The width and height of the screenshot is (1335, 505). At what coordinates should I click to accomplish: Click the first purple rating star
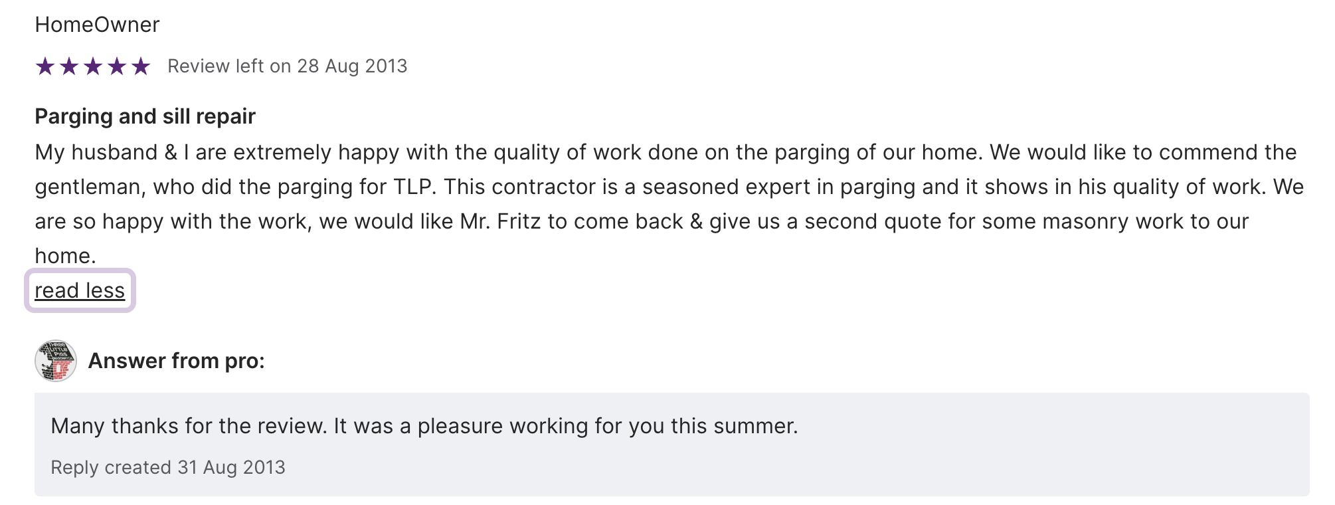point(45,66)
